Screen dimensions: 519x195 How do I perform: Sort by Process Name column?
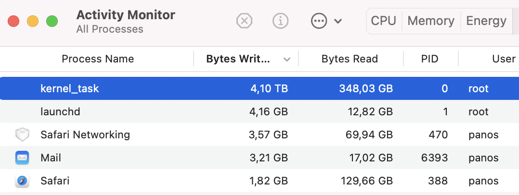[98, 59]
